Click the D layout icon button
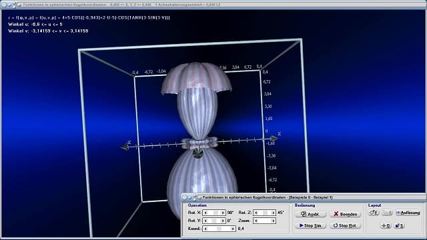The width and height of the screenshot is (427, 240). tap(386, 225)
